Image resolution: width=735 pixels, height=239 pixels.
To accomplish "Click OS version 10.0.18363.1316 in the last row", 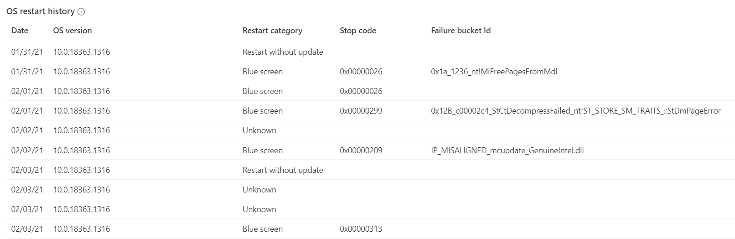I will point(81,229).
